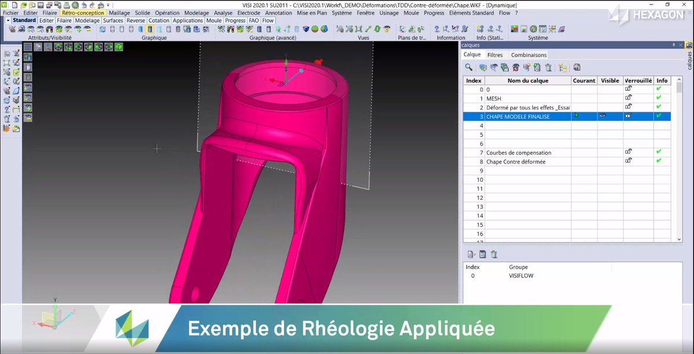
Task: Select the color palette icon in the Système group
Action: (x=514, y=28)
